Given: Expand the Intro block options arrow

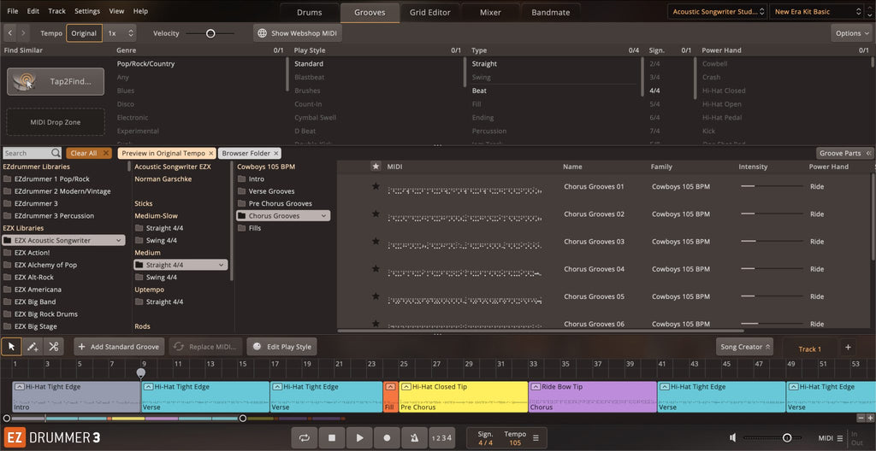Looking at the screenshot, I should point(20,387).
